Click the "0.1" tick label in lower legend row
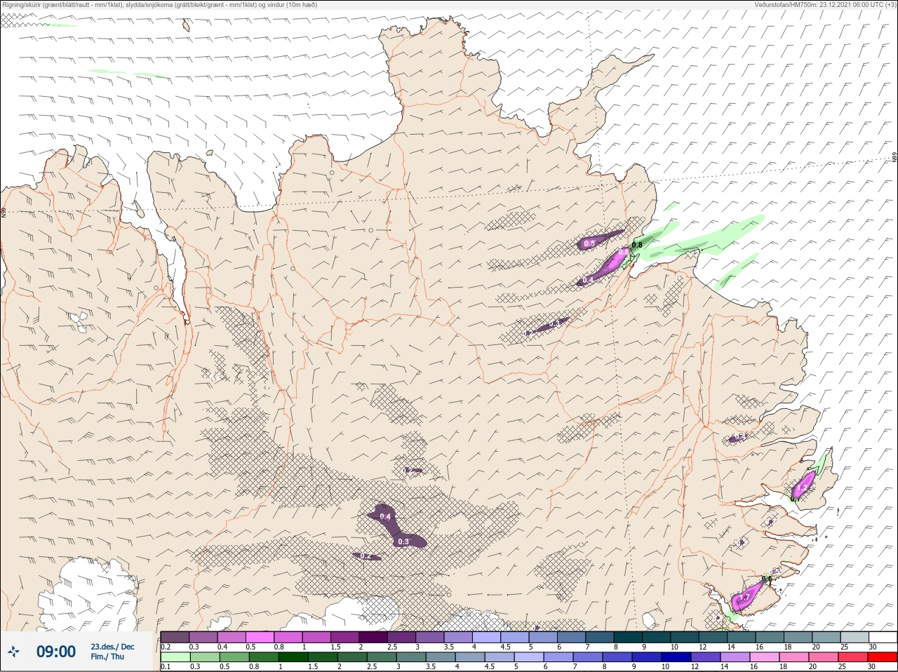The image size is (898, 672). [166, 666]
